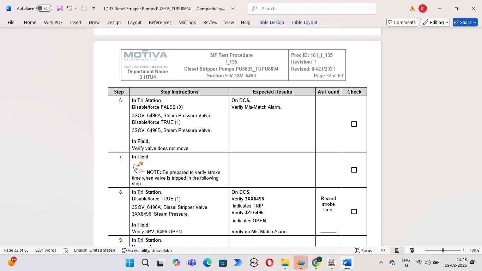The width and height of the screenshot is (482, 271).
Task: Open the Help tab
Action: pyautogui.click(x=246, y=22)
